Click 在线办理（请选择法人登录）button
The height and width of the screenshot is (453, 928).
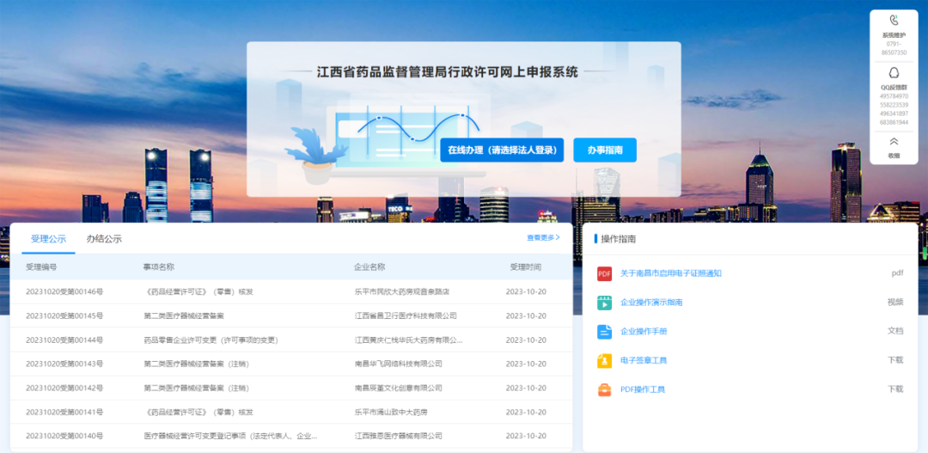[502, 150]
